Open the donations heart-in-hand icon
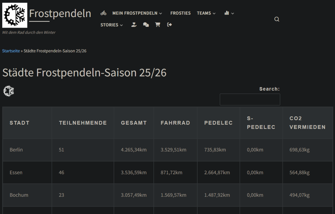 pos(134,25)
